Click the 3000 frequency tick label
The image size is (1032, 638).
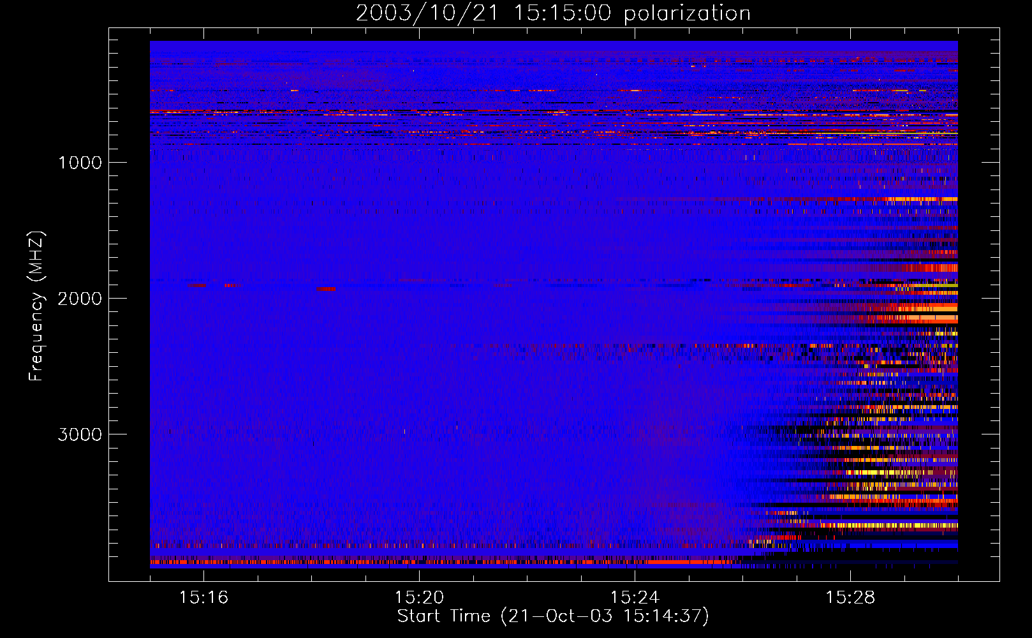coord(80,434)
